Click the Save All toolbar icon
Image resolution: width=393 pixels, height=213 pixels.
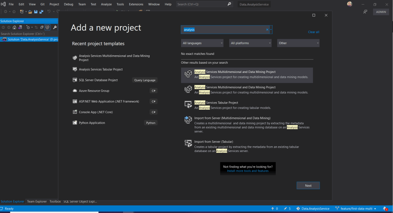(x=40, y=12)
